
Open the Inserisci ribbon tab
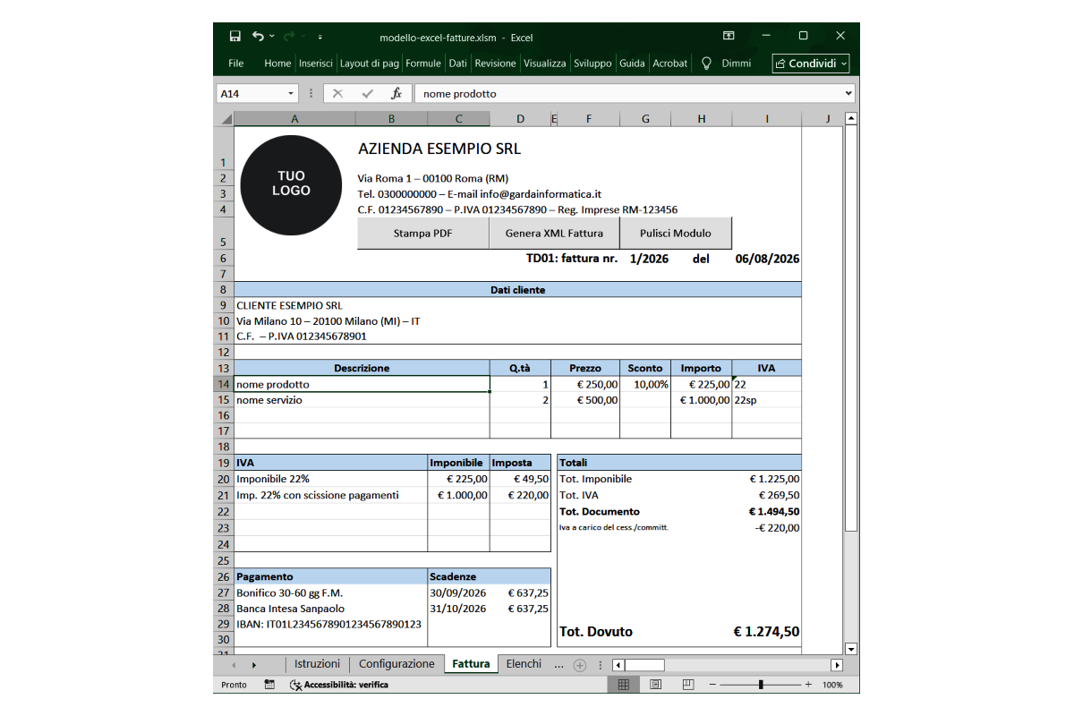point(316,64)
